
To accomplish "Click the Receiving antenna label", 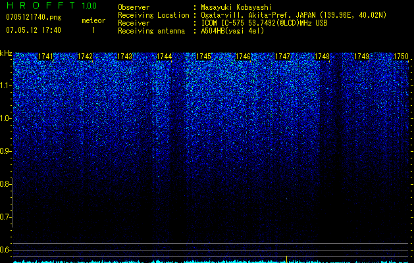I will tap(151, 31).
